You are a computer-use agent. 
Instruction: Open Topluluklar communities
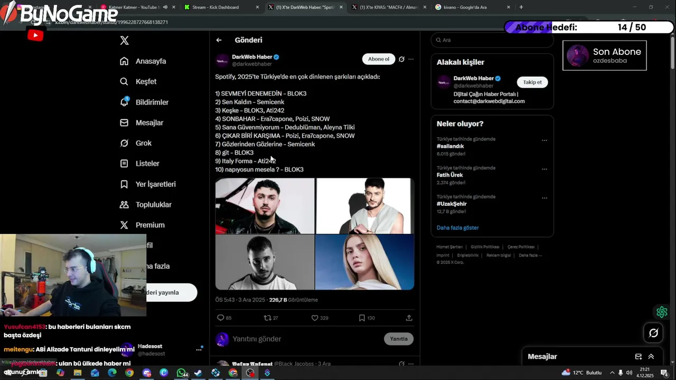pos(146,204)
